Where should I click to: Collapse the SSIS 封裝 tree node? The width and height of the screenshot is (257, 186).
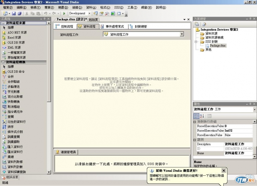pyautogui.click(x=196, y=42)
